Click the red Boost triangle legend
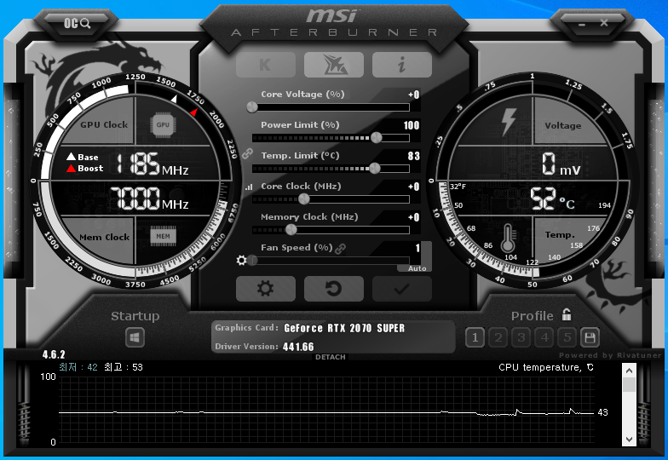This screenshot has height=460, width=668. coord(72,169)
